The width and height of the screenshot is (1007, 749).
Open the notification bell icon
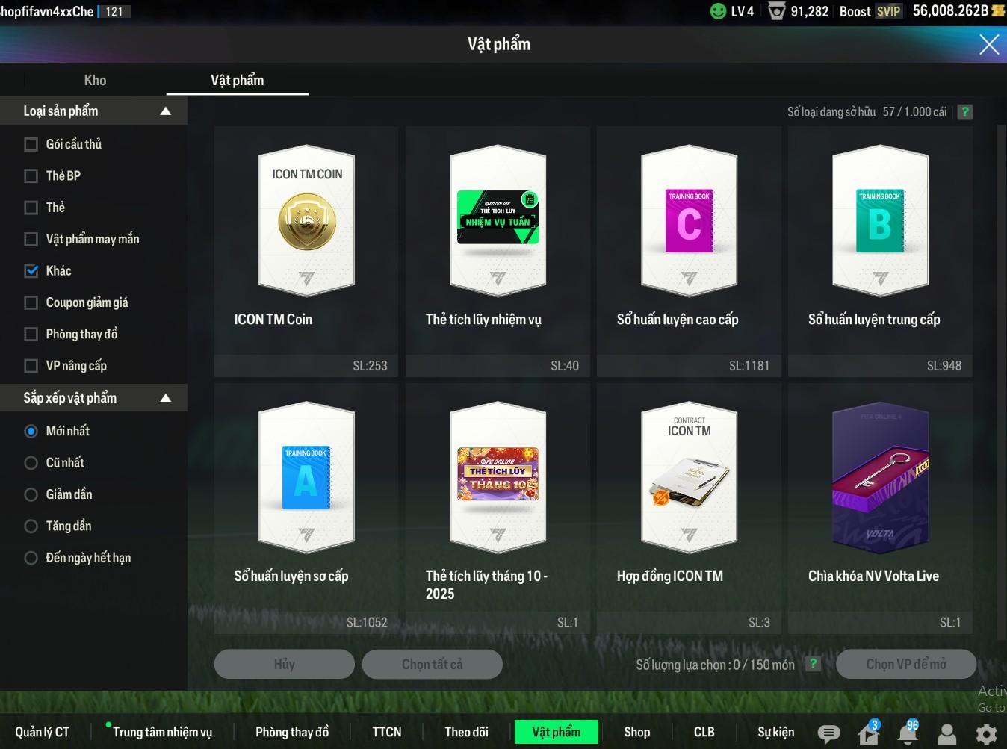tap(908, 733)
